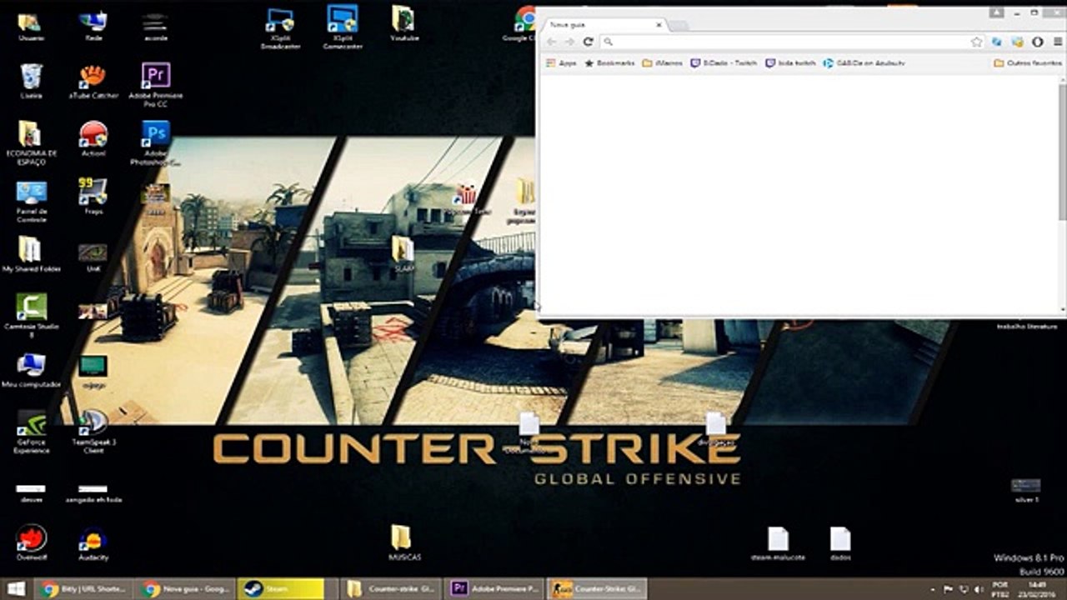
Task: Show hidden system tray icons
Action: click(x=932, y=590)
